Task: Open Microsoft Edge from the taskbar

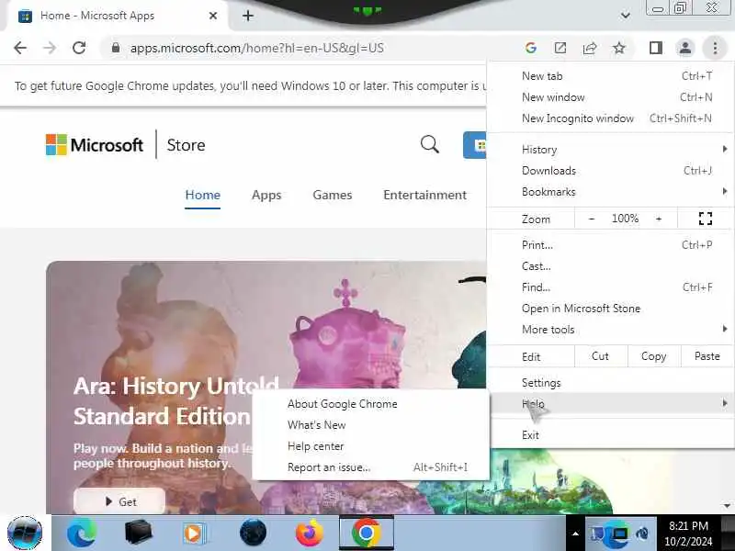Action: [x=82, y=533]
